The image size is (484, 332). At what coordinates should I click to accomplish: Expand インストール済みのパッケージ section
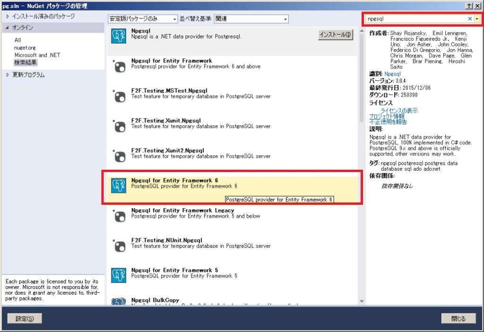[x=8, y=17]
